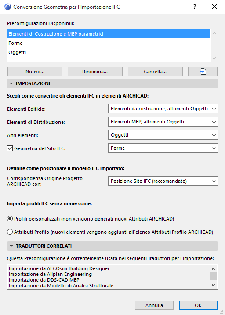Click the help question mark button
This screenshot has height=315, width=225.
[x=195, y=7]
